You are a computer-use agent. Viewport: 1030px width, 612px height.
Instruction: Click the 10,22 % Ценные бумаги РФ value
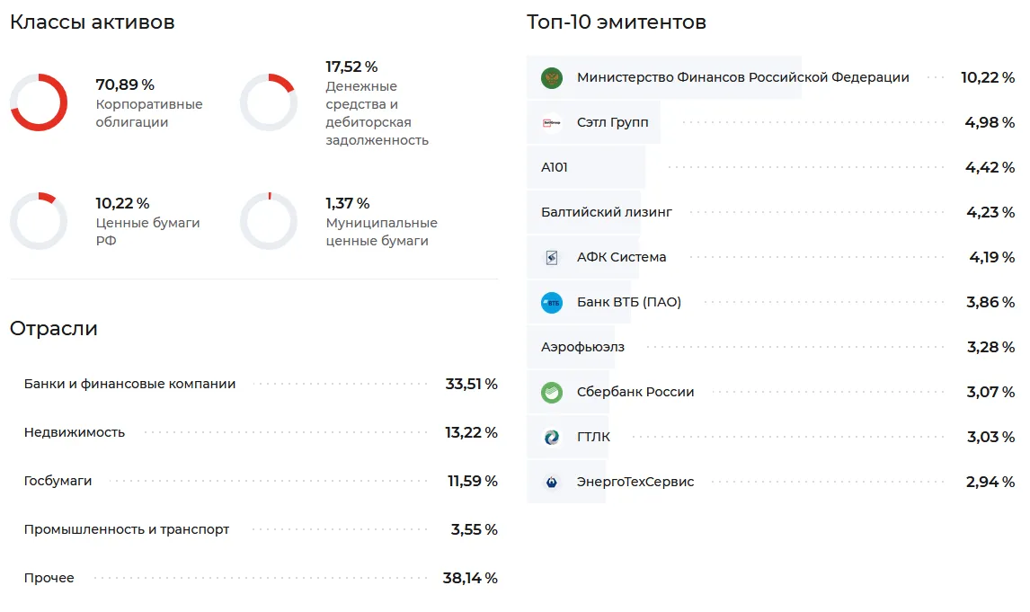click(x=122, y=204)
